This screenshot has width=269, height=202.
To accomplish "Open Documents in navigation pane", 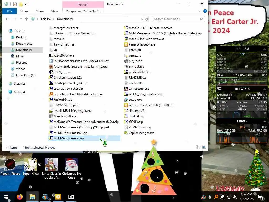I will (x=24, y=44).
